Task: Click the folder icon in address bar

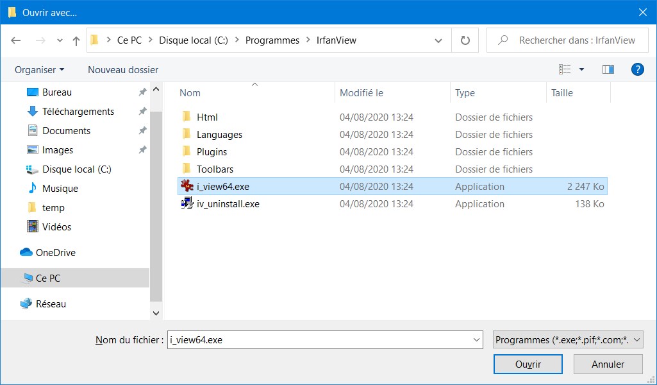Action: (95, 40)
